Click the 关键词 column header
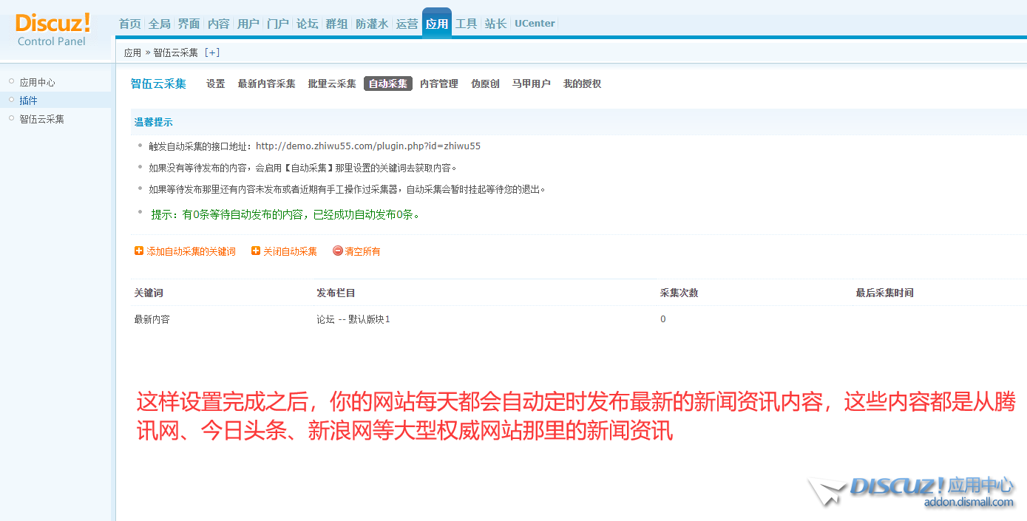Image resolution: width=1027 pixels, height=521 pixels. 148,293
